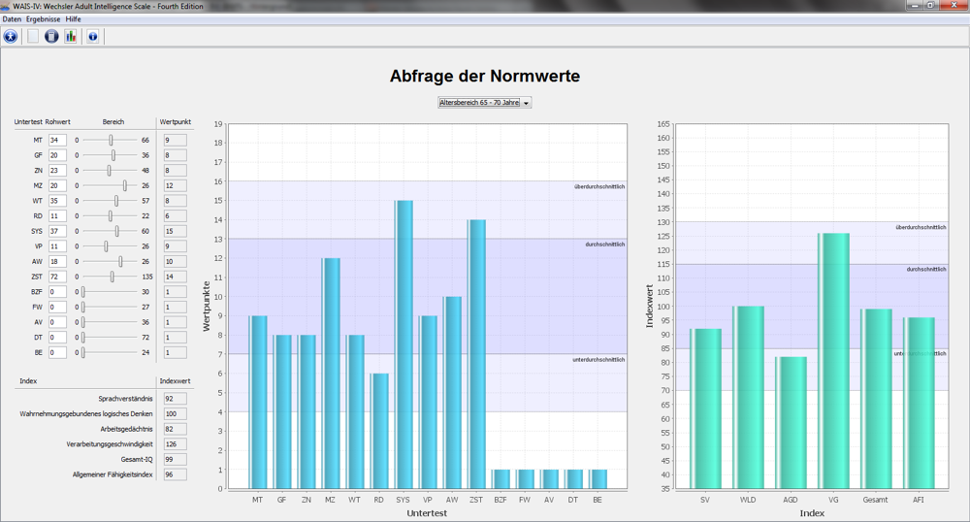Click the SYS subtest slider handle
This screenshot has width=970, height=522.
[x=117, y=231]
